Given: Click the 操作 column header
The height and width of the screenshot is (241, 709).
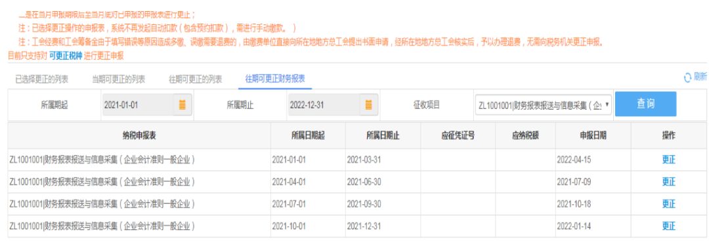Looking at the screenshot, I should click(x=668, y=135).
